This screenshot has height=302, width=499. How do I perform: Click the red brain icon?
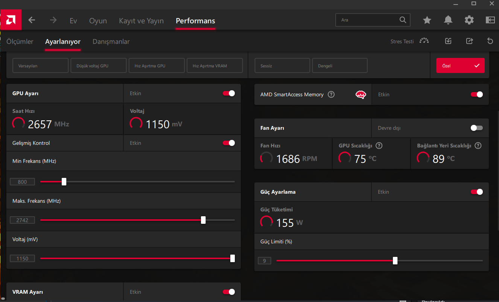coord(361,94)
